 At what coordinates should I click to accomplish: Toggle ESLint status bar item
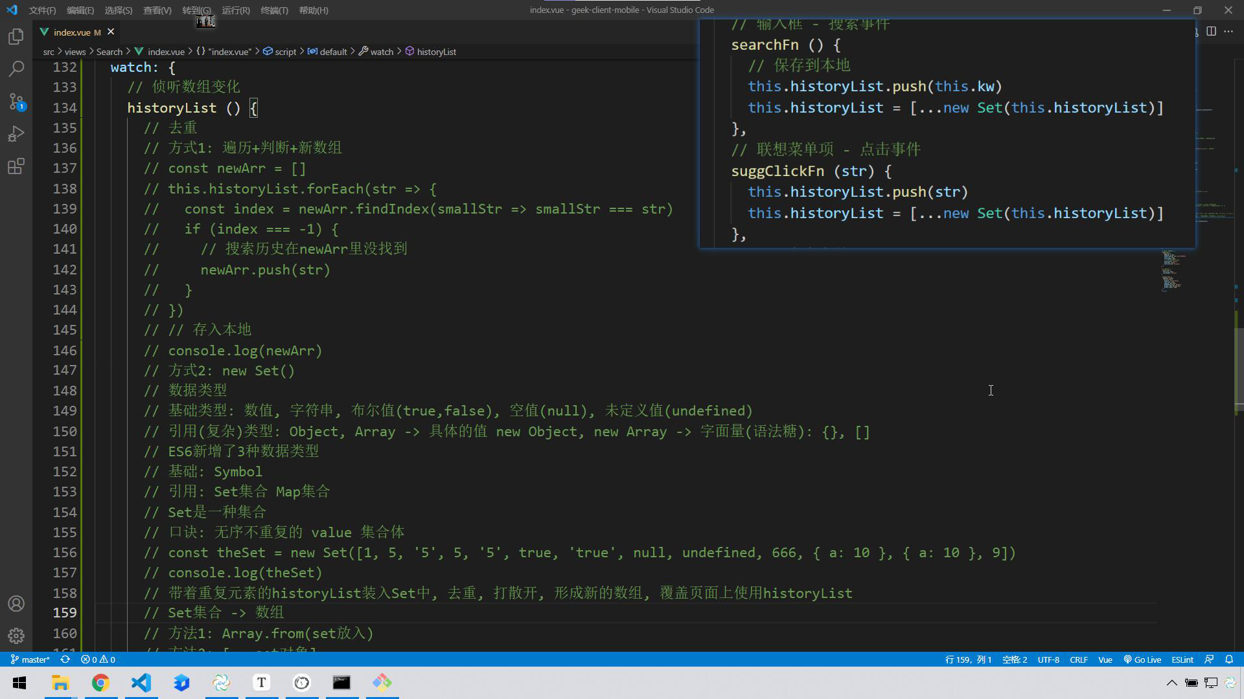tap(1182, 660)
